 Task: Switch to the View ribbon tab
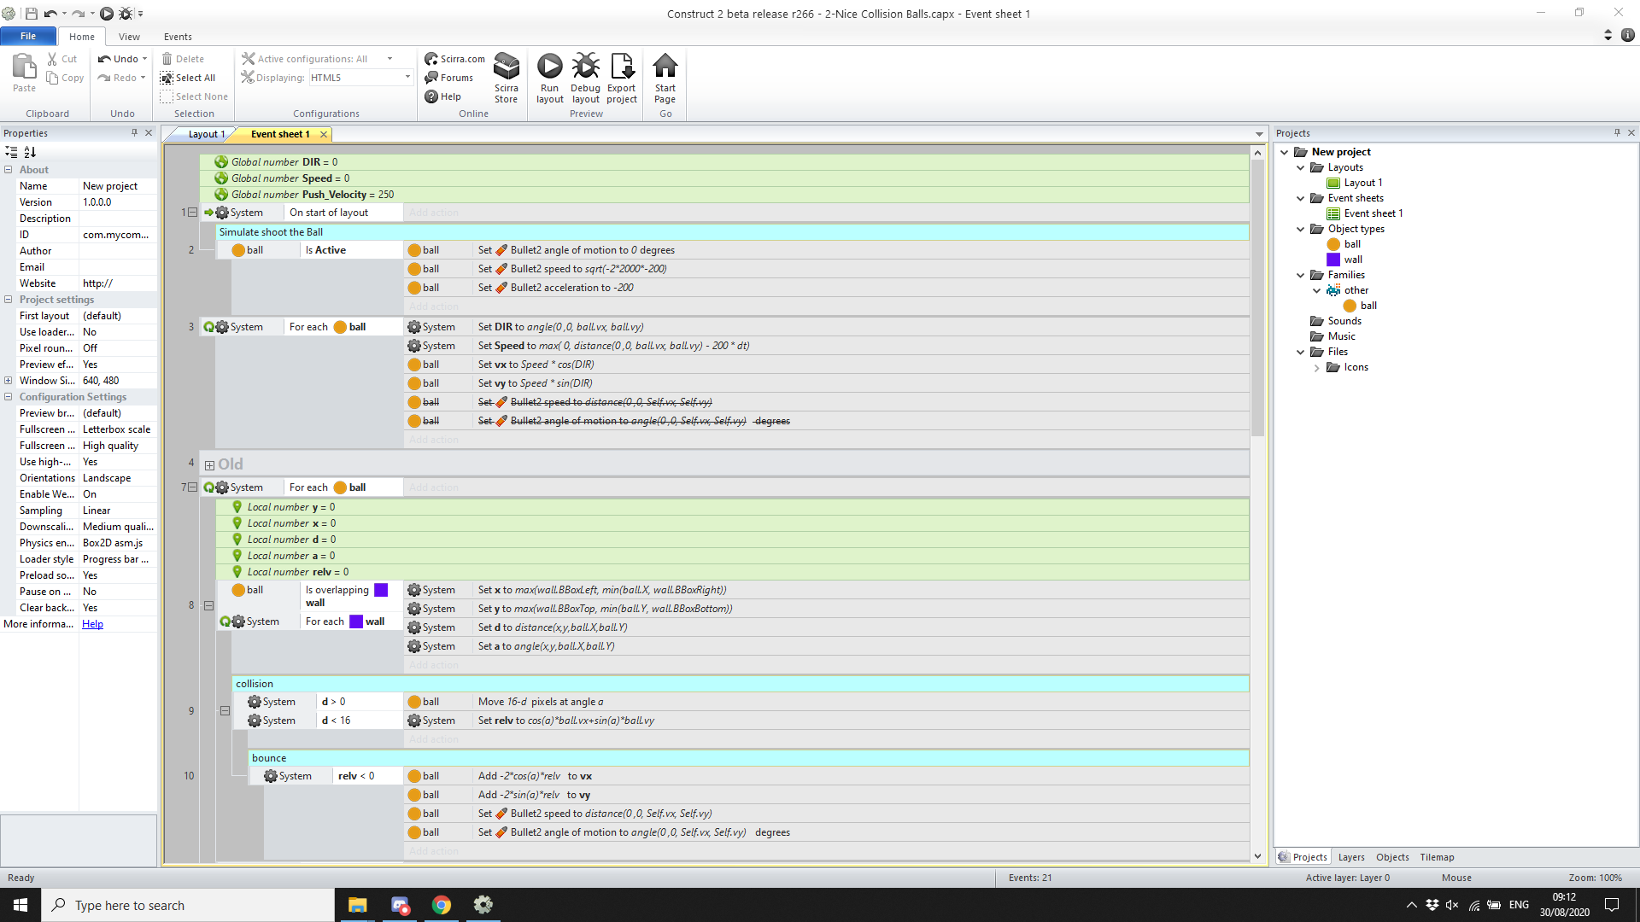pyautogui.click(x=129, y=37)
